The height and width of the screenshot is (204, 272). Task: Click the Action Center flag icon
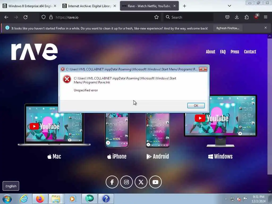(x=245, y=199)
